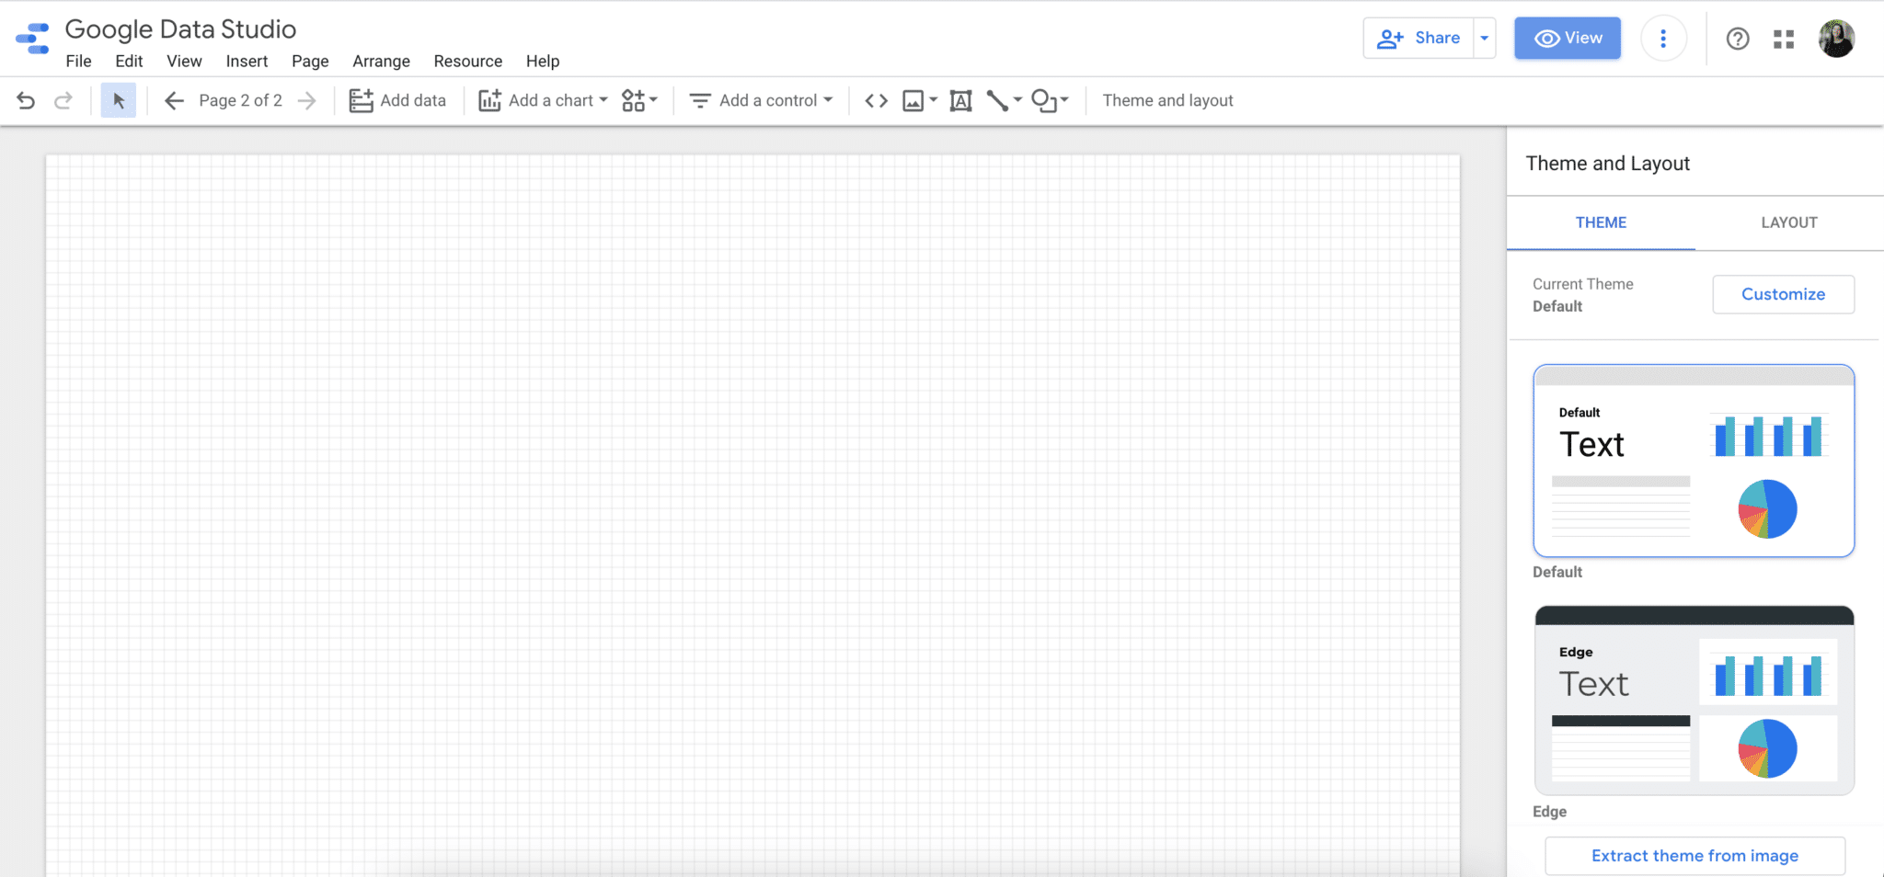Select the selection mode pointer tool
The image size is (1884, 877).
(x=119, y=101)
